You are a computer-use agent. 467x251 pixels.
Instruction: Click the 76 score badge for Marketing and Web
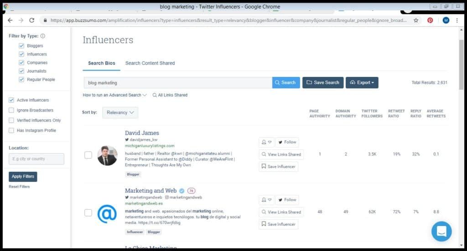[191, 190]
